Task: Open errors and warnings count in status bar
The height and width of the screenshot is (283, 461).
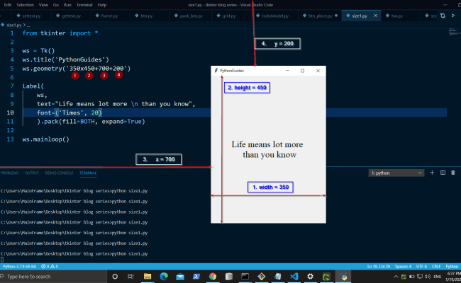Action: point(50,266)
